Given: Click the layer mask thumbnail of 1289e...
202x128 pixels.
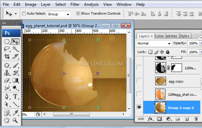Looking at the screenshot, I should [x=177, y=68].
